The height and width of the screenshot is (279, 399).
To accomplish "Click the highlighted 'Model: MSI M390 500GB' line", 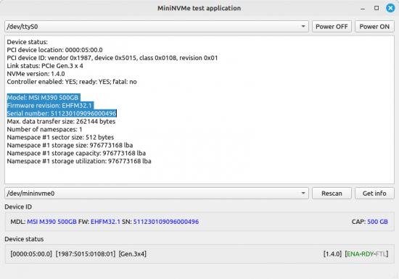I will point(43,98).
